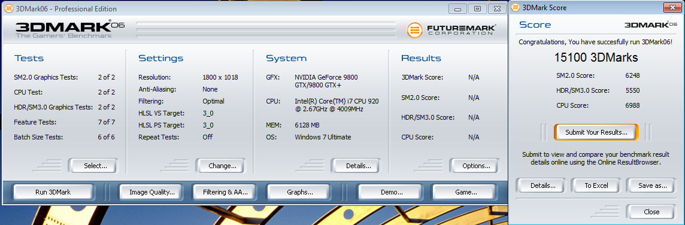Click Batch Size Tests count 6 of 6
This screenshot has width=685, height=225.
[106, 137]
